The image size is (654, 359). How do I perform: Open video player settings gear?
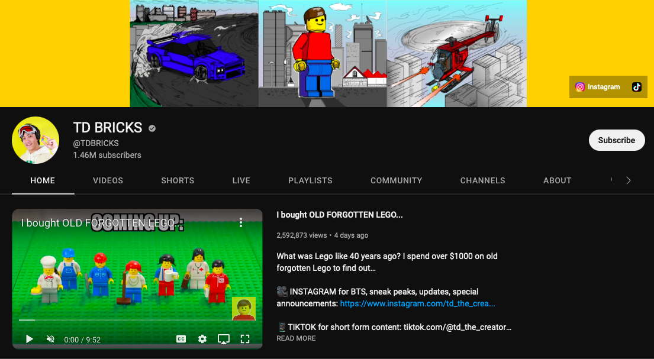[202, 339]
